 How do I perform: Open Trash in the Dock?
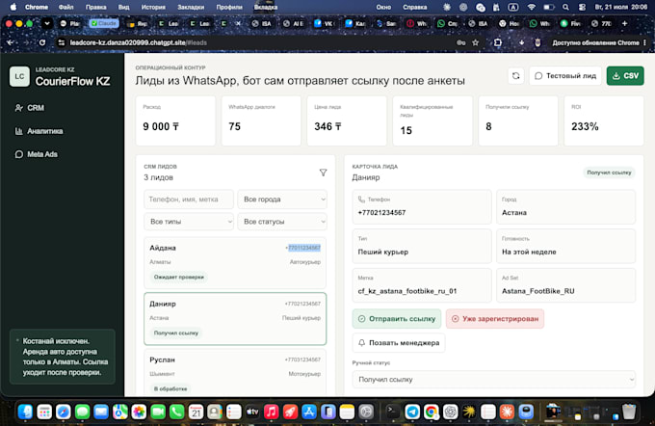pos(628,412)
